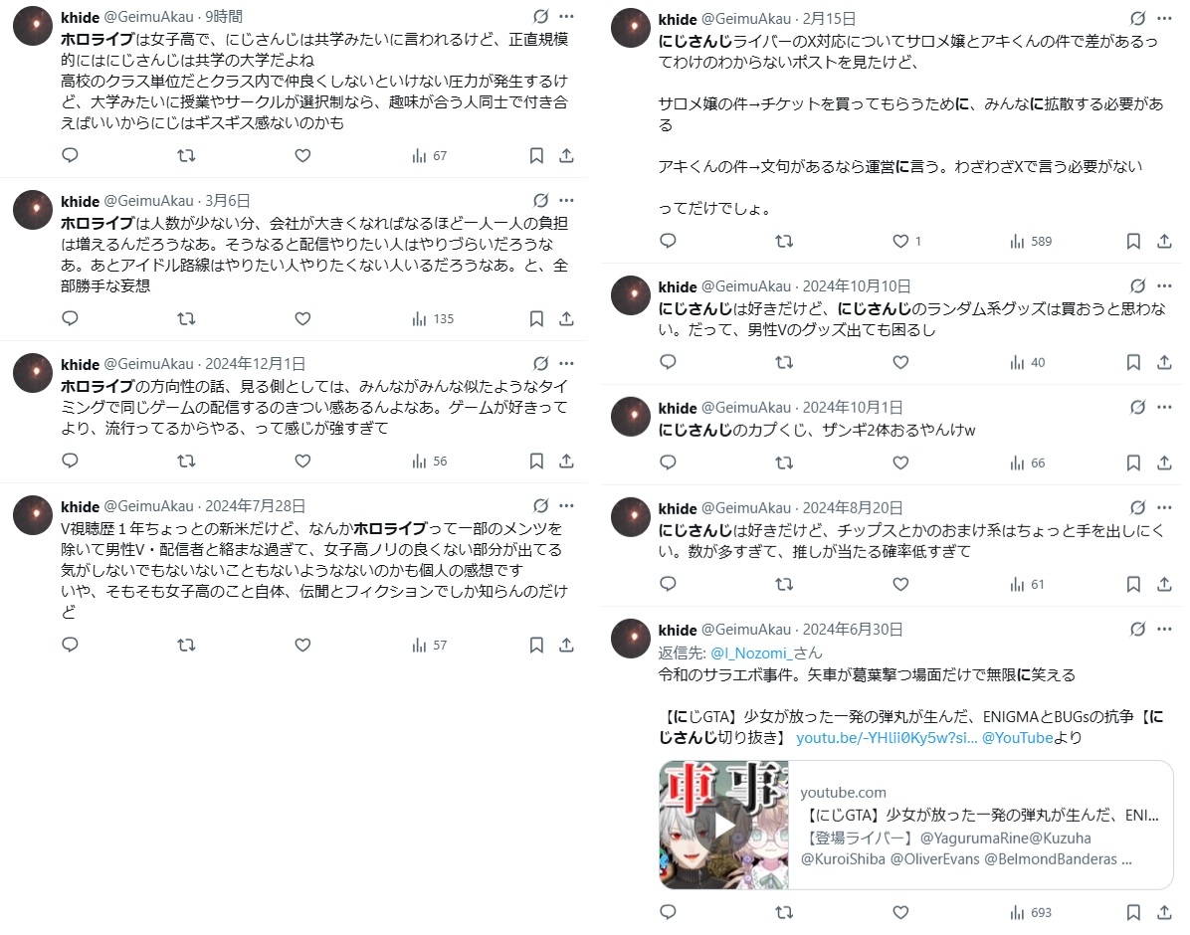1190x935 pixels.
Task: Reply to the 3月6日 tweet
Action: pos(70,318)
